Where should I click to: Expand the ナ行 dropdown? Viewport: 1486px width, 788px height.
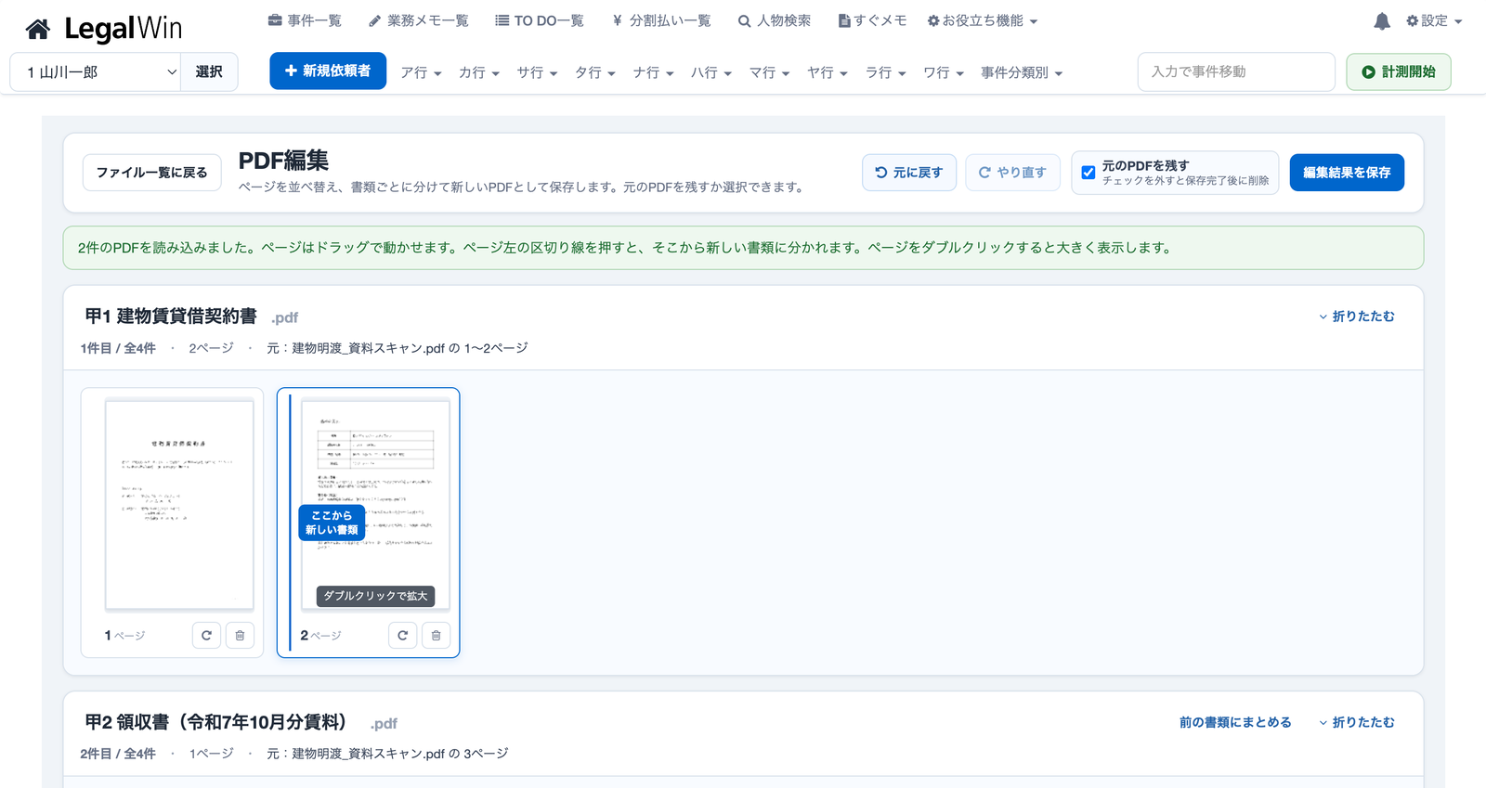[653, 72]
